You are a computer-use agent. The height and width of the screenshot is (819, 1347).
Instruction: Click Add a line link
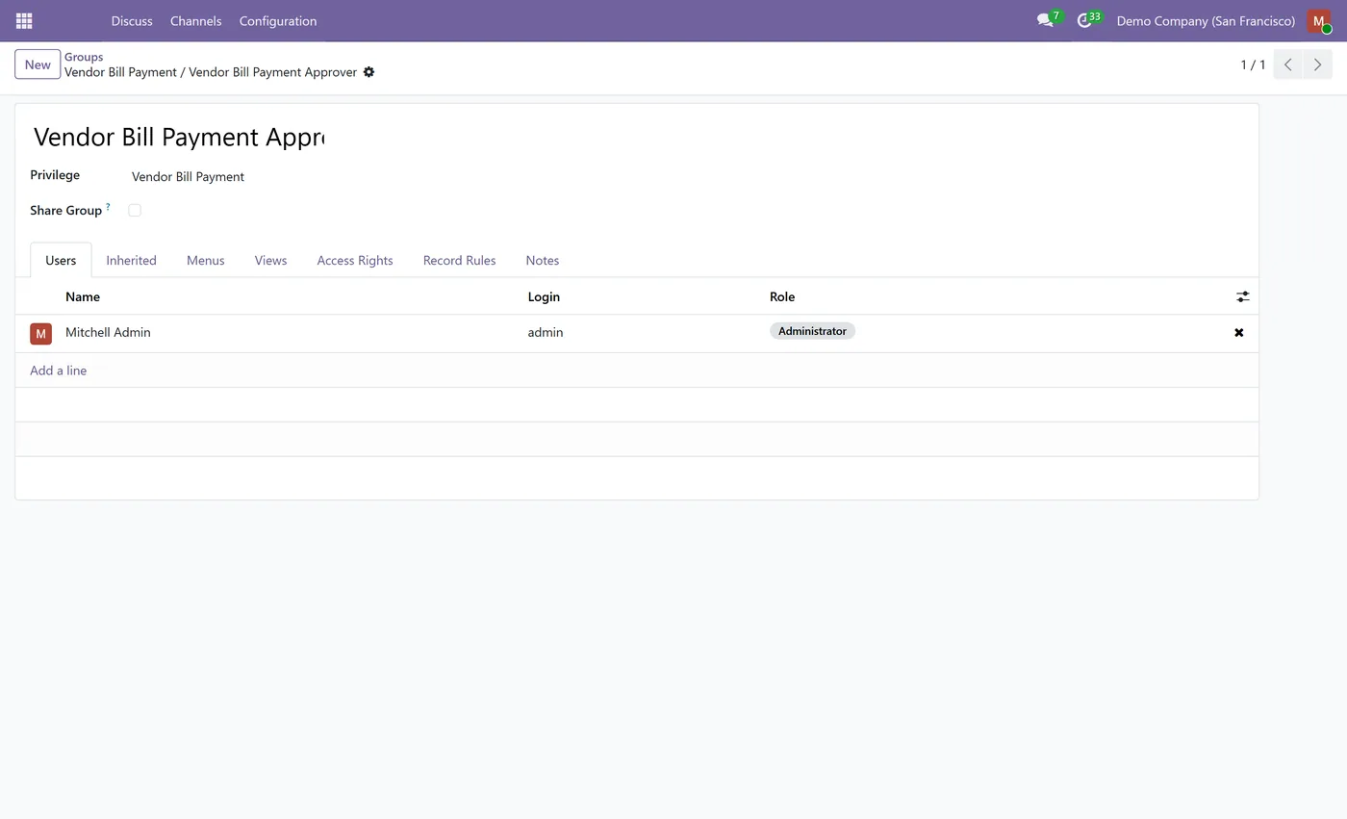[x=58, y=371]
